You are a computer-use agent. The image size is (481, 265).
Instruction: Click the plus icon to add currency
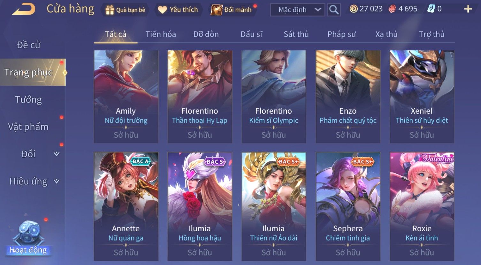click(468, 9)
